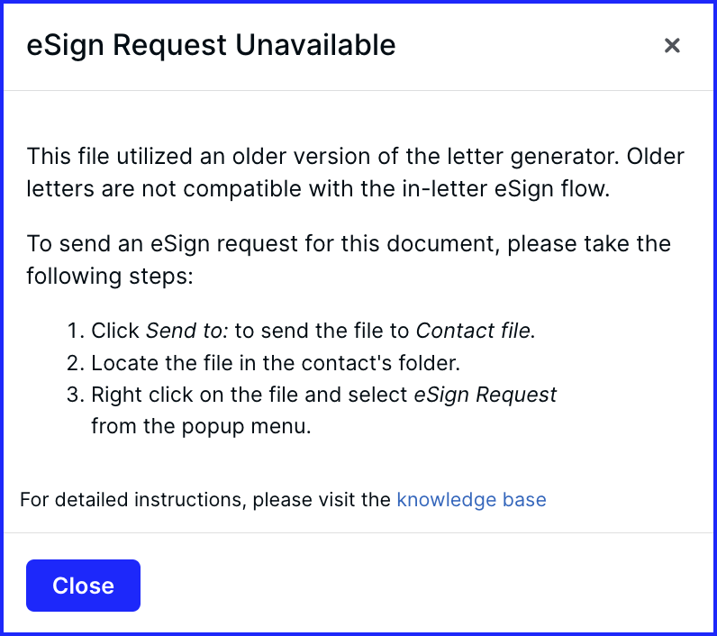Dismiss dialog with the X icon
The height and width of the screenshot is (636, 717).
672,45
